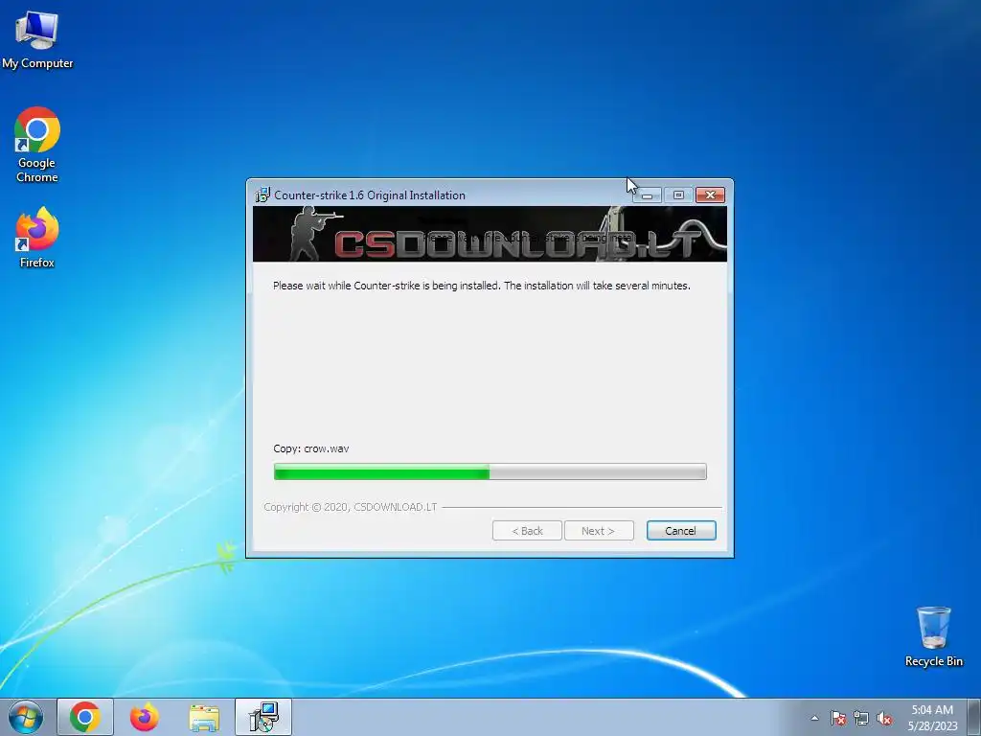Switch to the installer taskbar button
This screenshot has width=981, height=736.
click(x=263, y=717)
